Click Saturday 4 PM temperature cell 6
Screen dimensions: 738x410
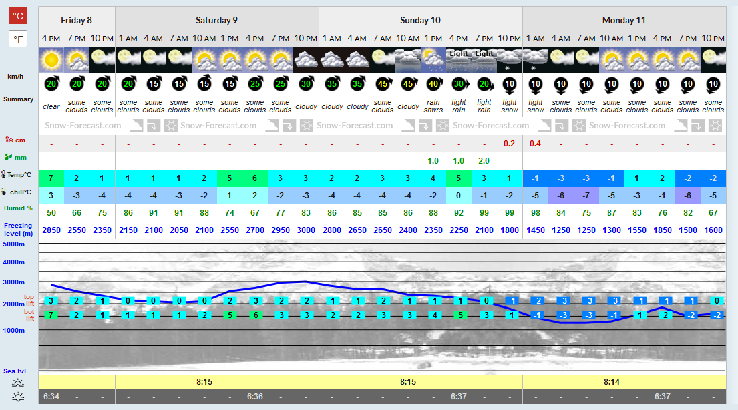[x=255, y=178]
